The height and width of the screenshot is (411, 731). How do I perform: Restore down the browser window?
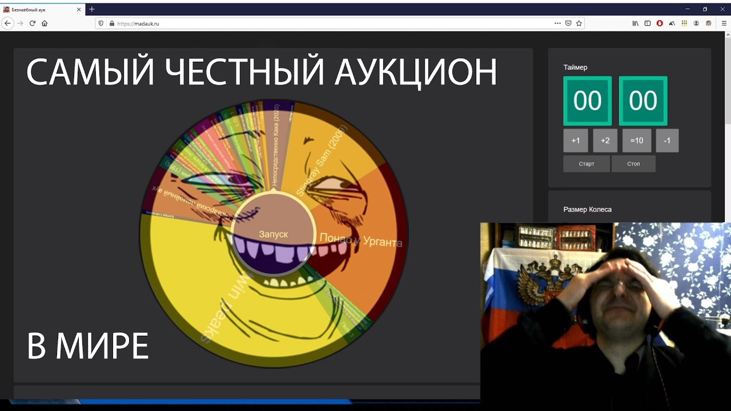[705, 9]
